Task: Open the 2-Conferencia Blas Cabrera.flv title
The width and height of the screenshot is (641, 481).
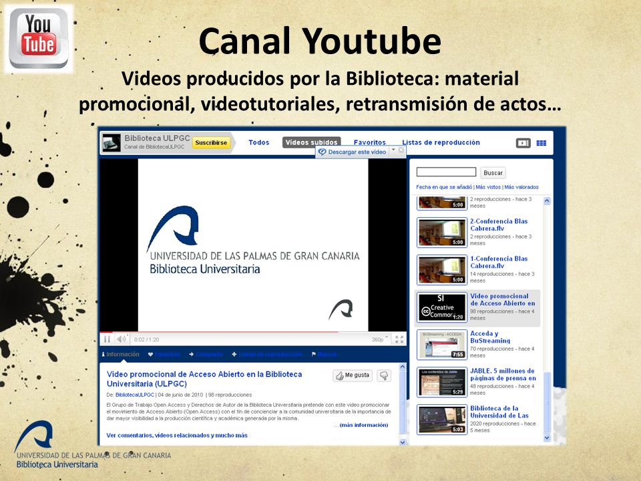Action: coord(499,224)
